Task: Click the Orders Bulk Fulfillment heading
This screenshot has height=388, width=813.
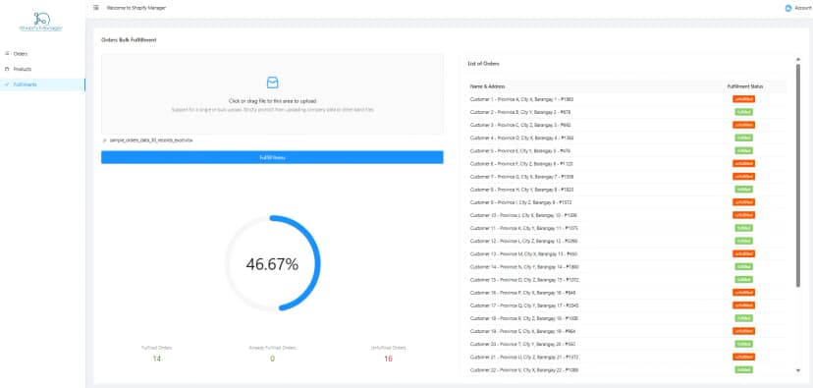Action: [129, 40]
